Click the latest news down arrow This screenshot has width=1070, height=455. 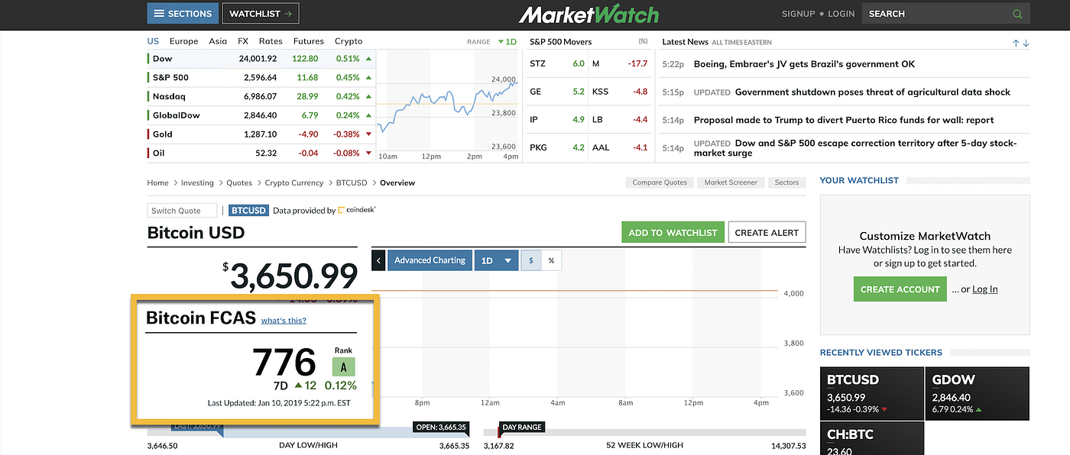coord(1026,43)
